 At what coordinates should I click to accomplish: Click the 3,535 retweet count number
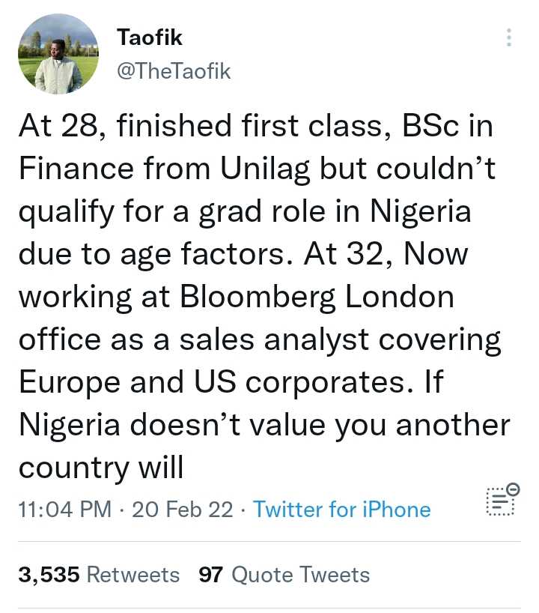[49, 575]
